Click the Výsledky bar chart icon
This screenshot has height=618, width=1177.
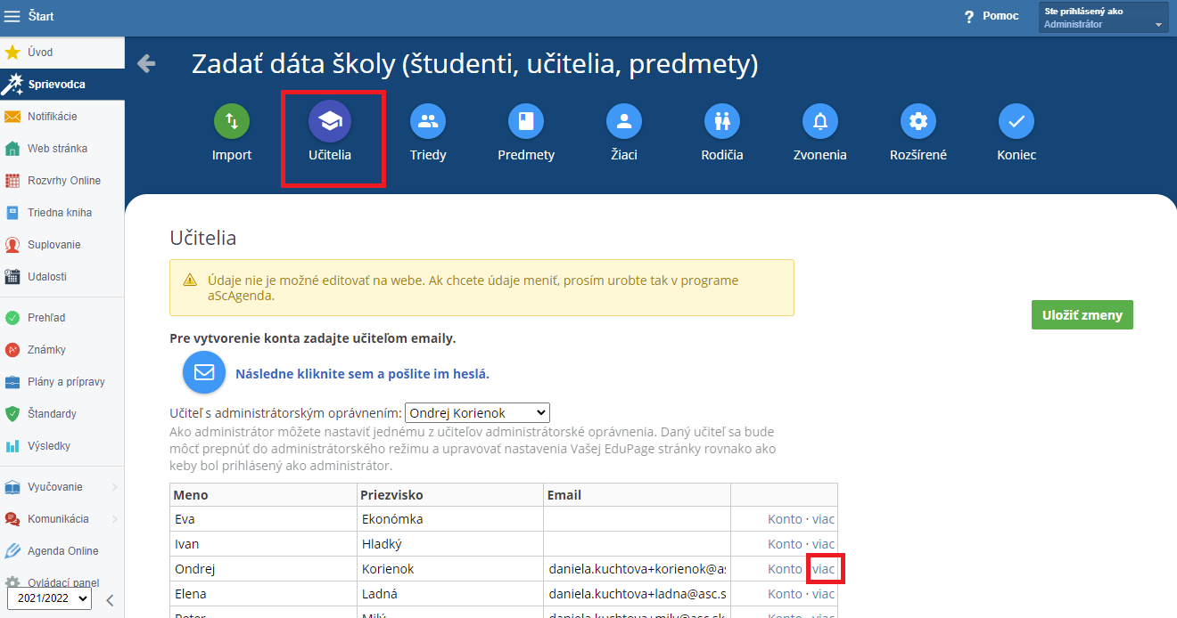12,446
